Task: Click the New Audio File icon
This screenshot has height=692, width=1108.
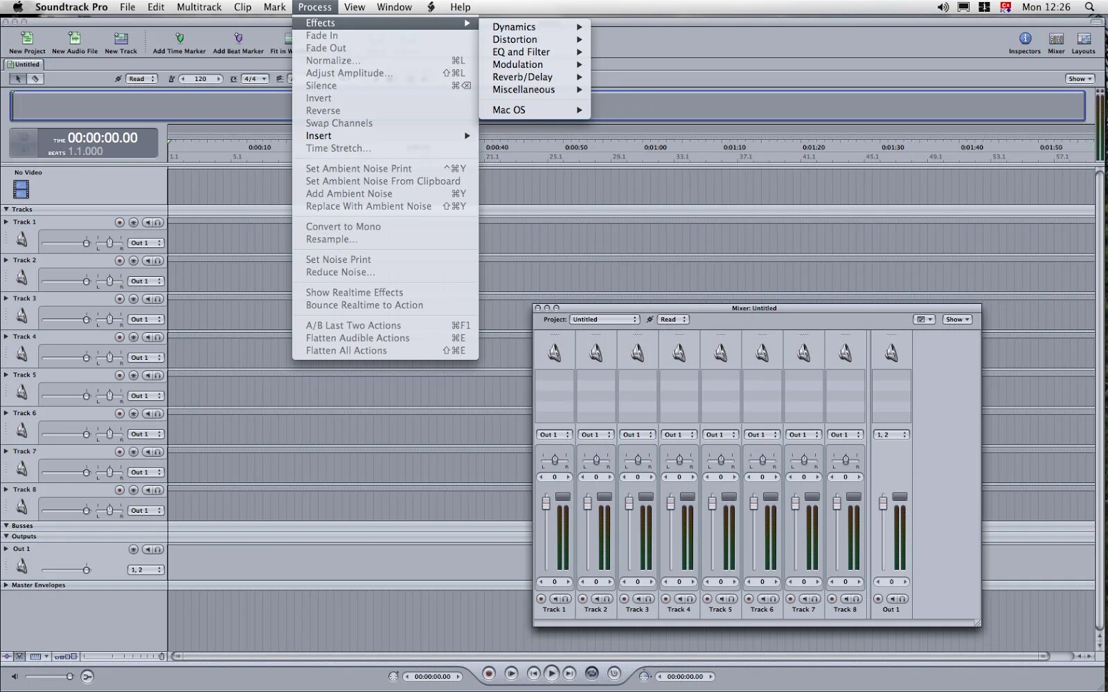Action: (74, 38)
